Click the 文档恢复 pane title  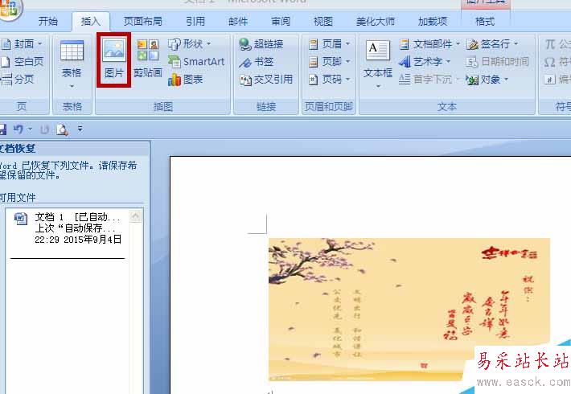[18, 148]
